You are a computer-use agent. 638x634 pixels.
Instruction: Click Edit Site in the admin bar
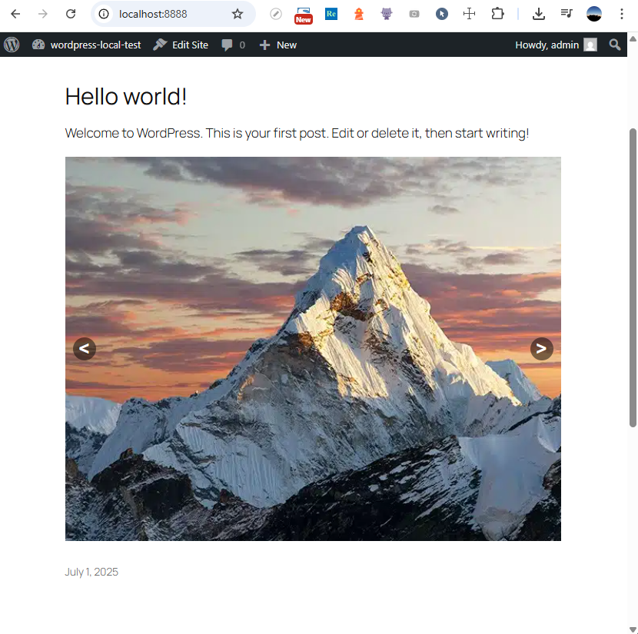pos(181,45)
